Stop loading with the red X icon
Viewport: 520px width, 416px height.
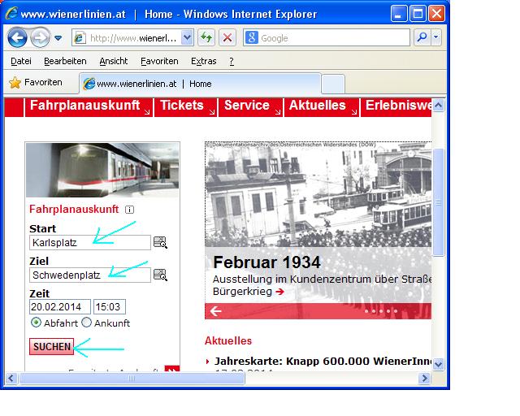(227, 37)
